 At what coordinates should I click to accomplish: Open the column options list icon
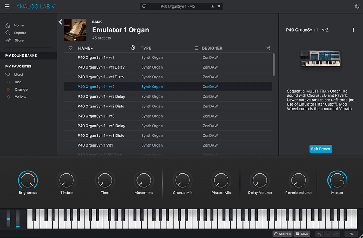(196, 48)
